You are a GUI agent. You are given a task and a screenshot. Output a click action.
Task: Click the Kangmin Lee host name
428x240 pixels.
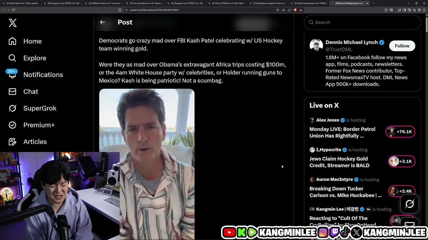coord(337,209)
